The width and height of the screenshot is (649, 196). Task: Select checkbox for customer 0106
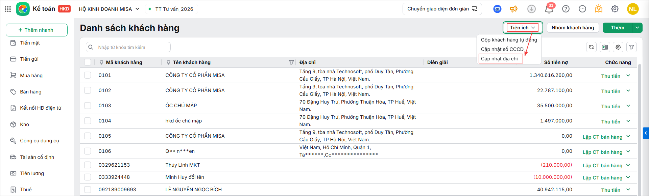click(x=88, y=151)
